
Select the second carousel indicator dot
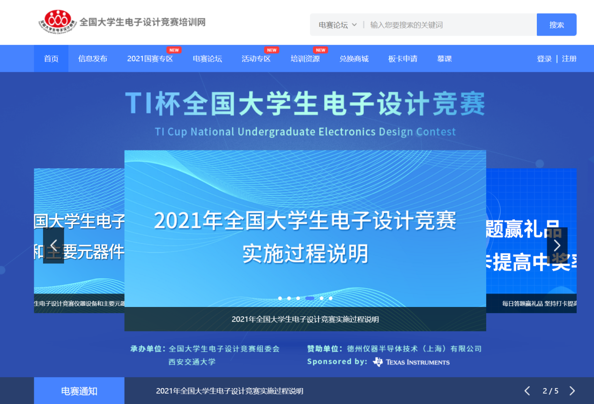289,298
